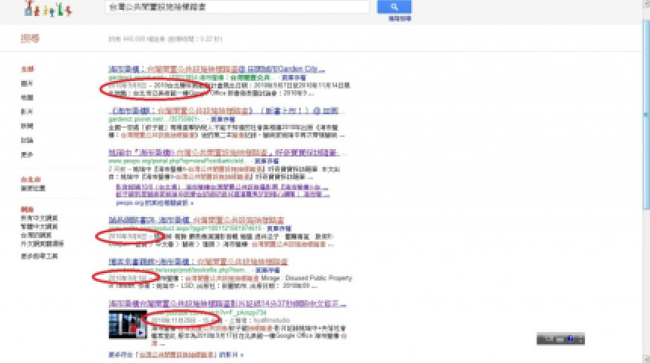Click the vertical scrollbar thumb
This screenshot has width=650, height=363.
pos(645,113)
